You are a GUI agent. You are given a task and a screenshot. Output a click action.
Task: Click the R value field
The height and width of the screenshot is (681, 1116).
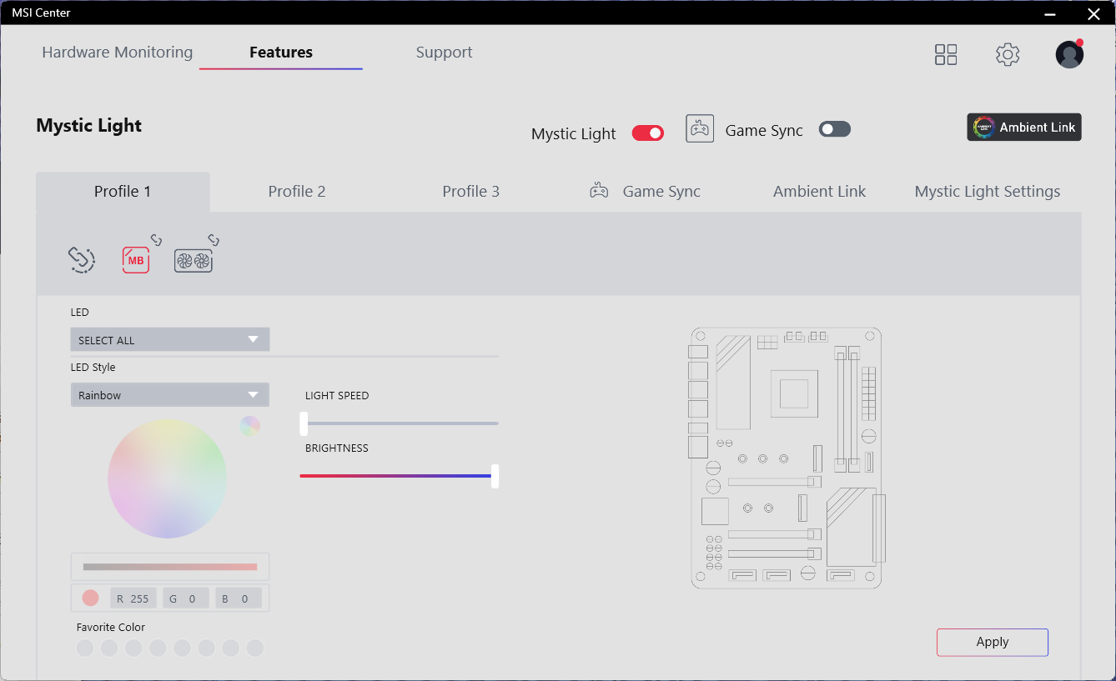[x=133, y=598]
